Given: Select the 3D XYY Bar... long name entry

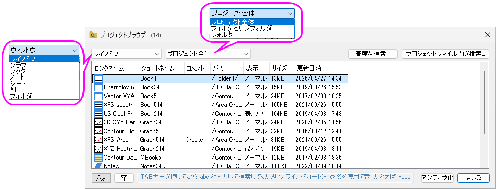Looking at the screenshot, I should pos(121,122).
